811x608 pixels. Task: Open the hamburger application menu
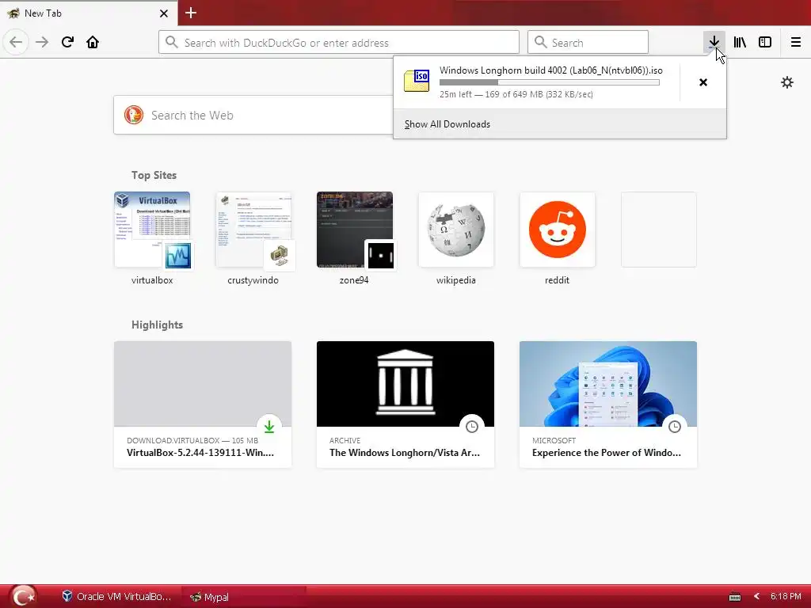tap(795, 42)
